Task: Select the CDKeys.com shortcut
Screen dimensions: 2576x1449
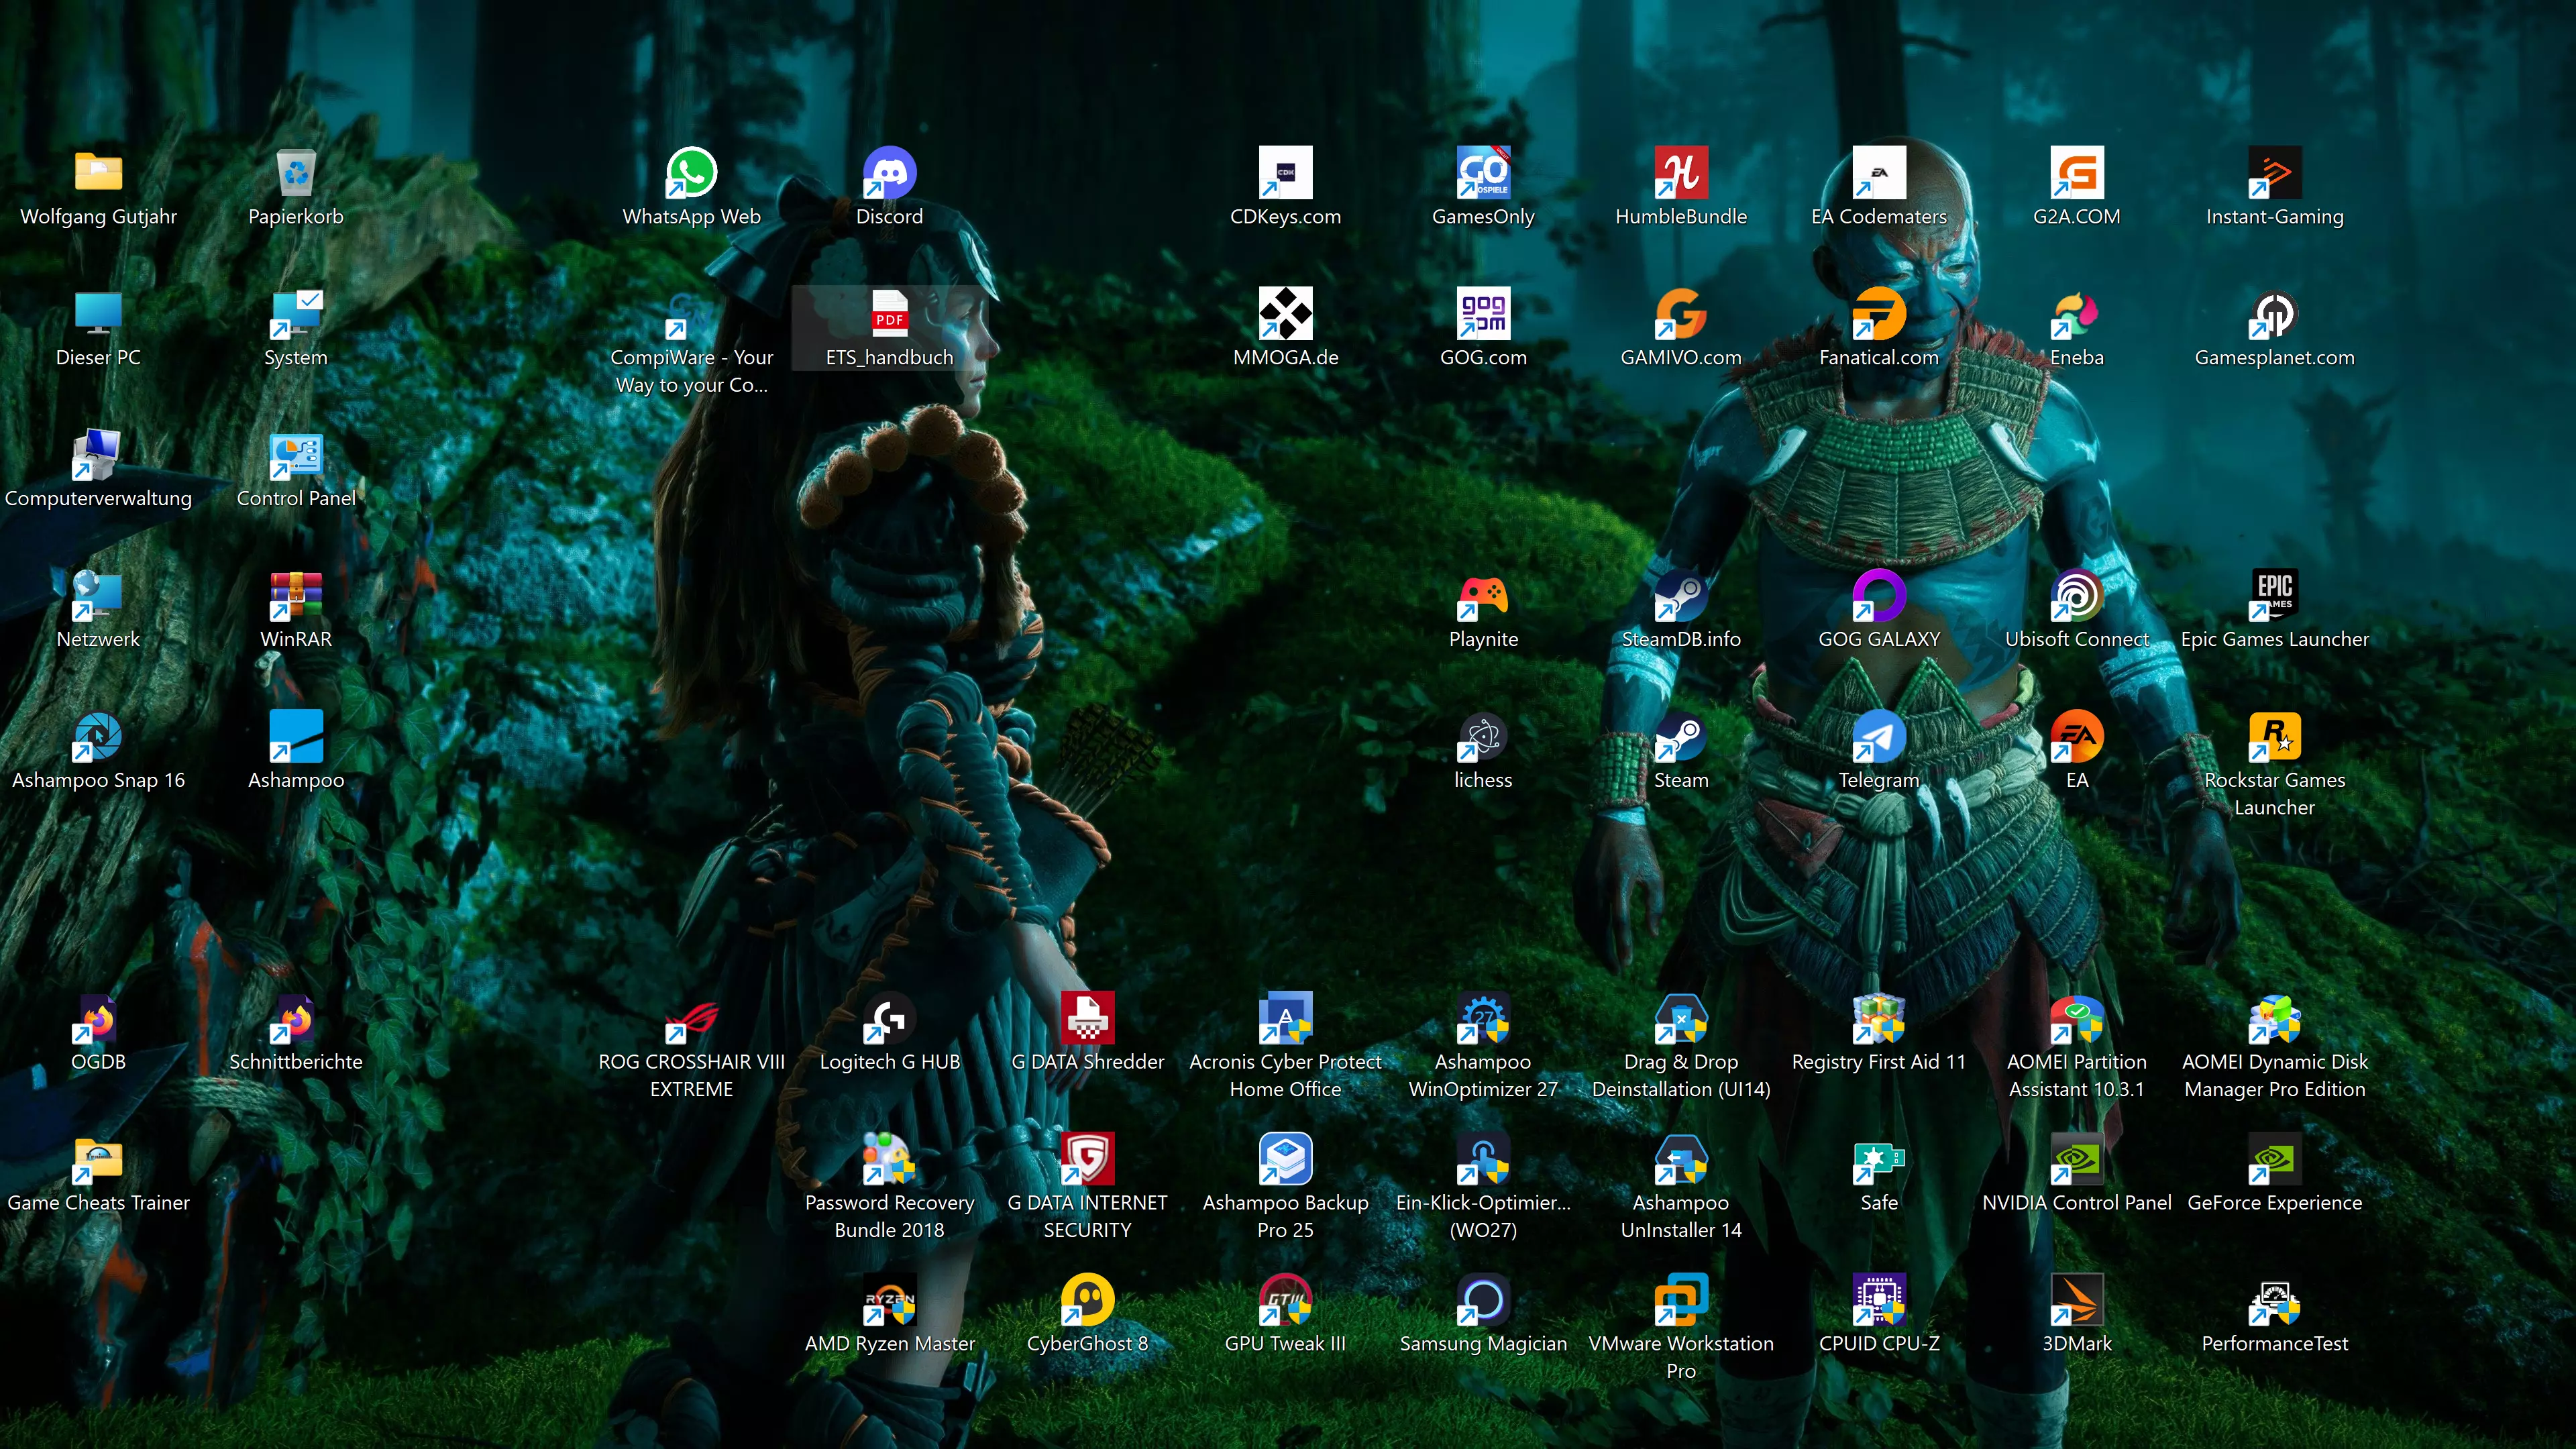Action: coord(1285,173)
